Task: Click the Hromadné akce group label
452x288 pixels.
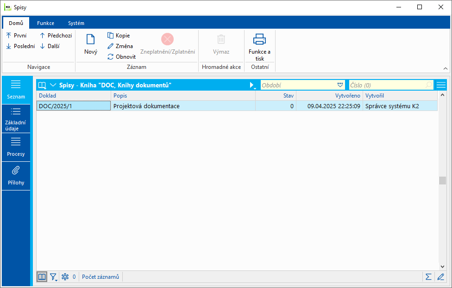Action: 221,67
